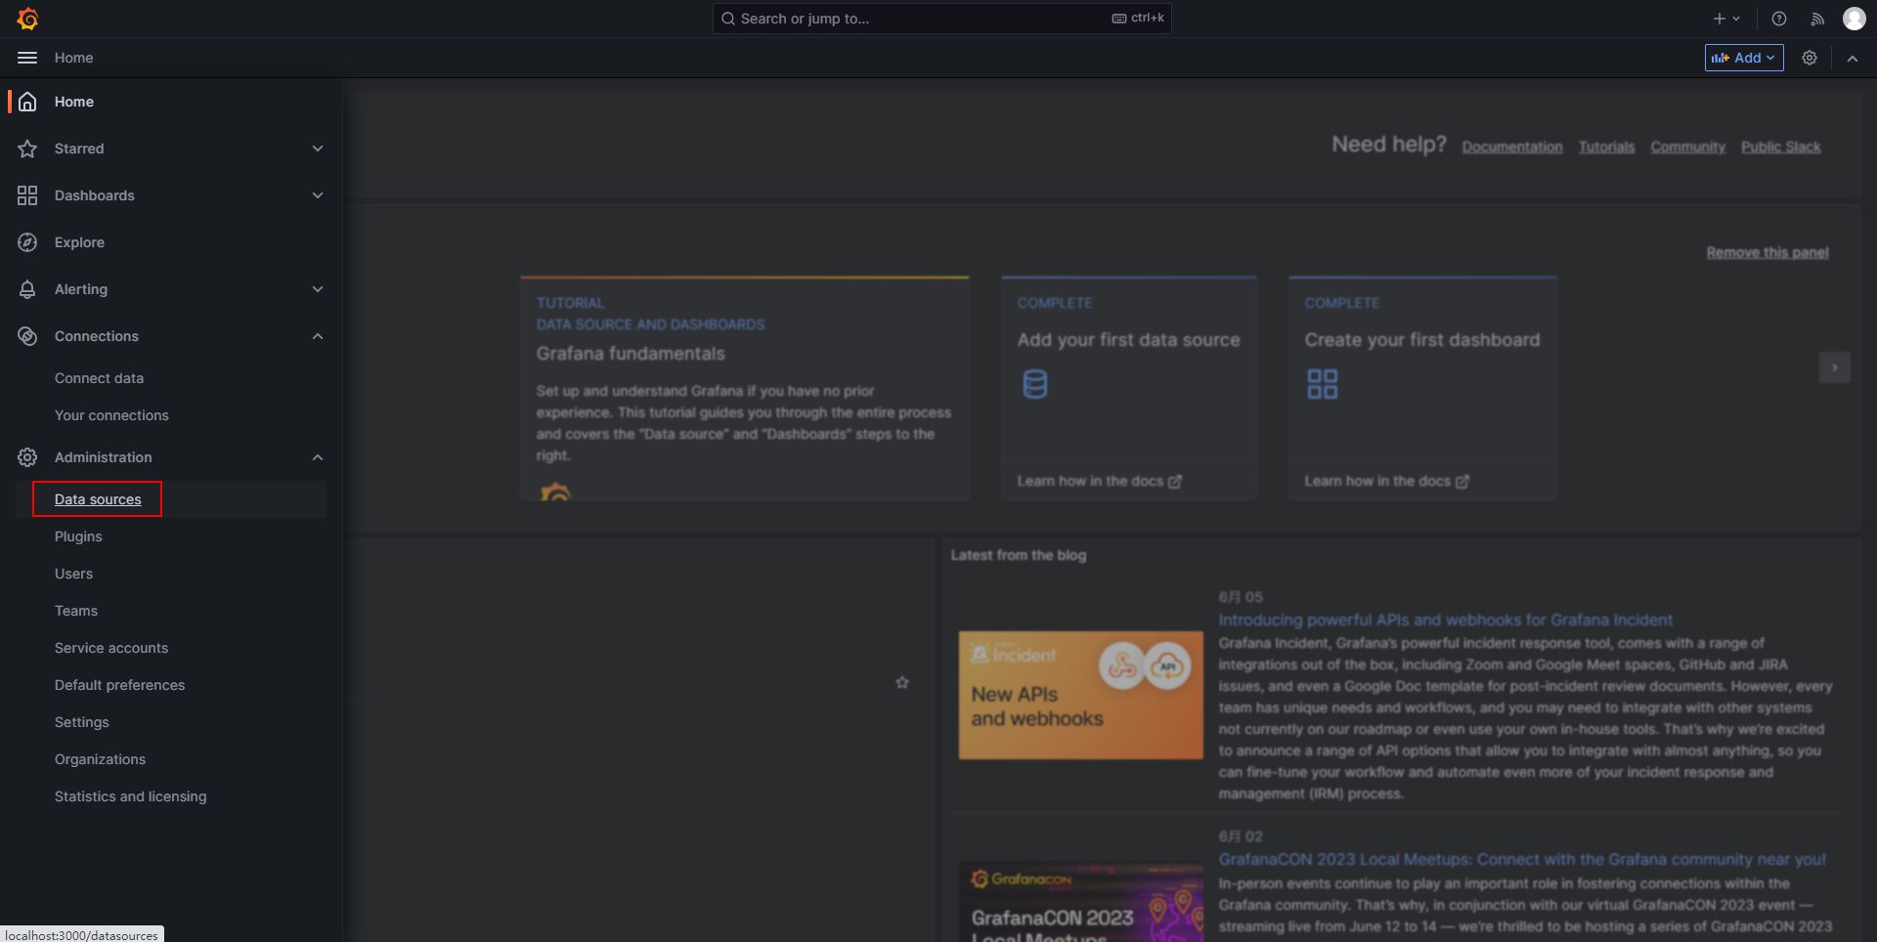Click the Grafana logo icon

pyautogui.click(x=28, y=19)
